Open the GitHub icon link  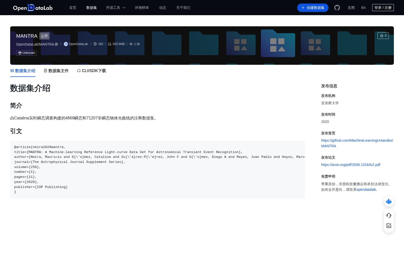coord(337,8)
